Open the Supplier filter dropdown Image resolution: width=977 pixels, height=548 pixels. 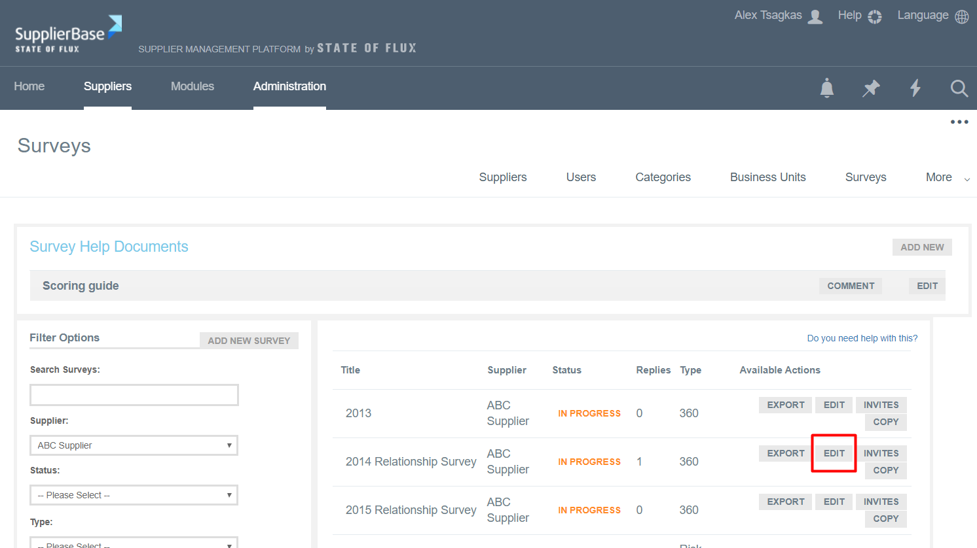coord(134,445)
